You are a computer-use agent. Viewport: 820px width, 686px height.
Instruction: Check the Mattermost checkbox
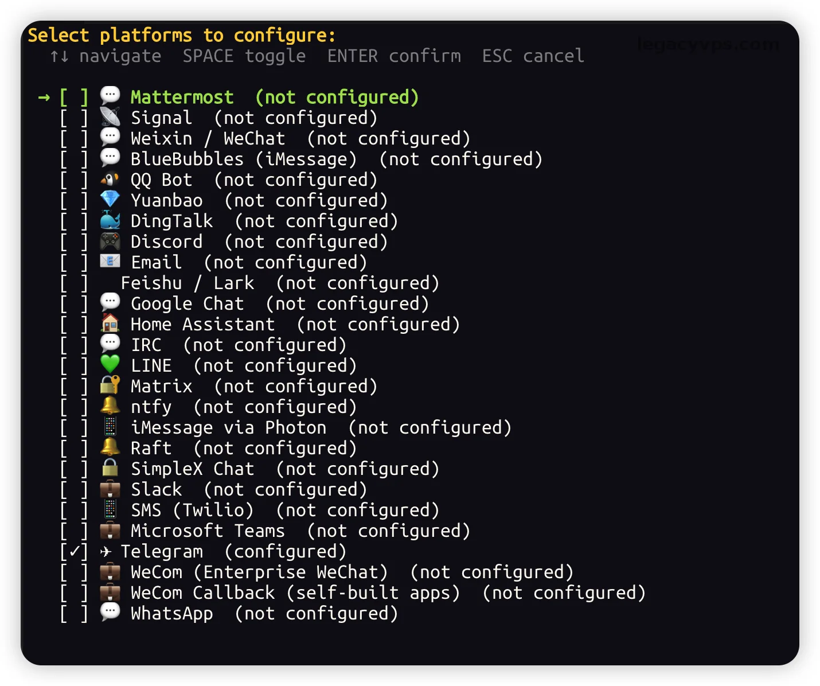coord(75,98)
